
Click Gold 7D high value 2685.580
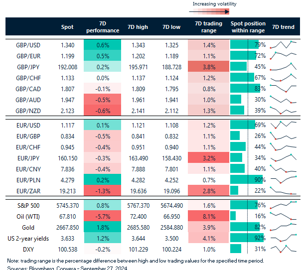pyautogui.click(x=138, y=228)
